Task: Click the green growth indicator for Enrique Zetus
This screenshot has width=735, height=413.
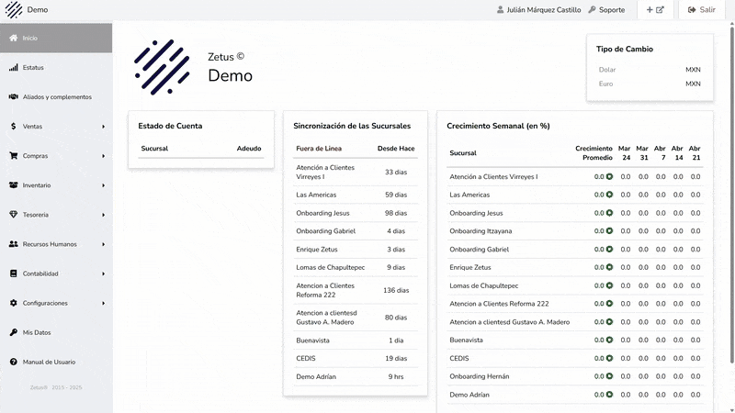Action: [609, 267]
